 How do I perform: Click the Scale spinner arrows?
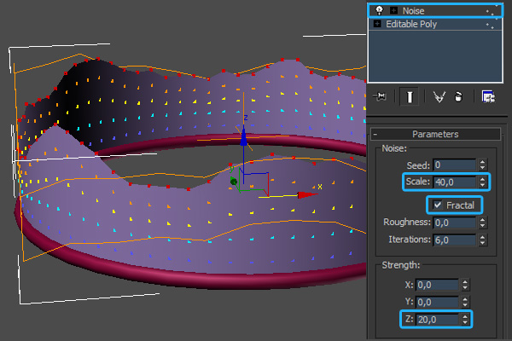[x=482, y=182]
